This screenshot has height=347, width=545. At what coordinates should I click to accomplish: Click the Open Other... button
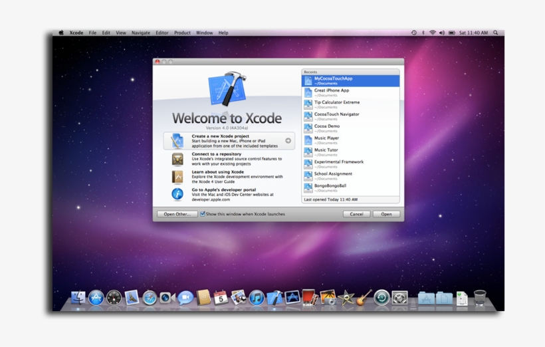[x=177, y=214]
